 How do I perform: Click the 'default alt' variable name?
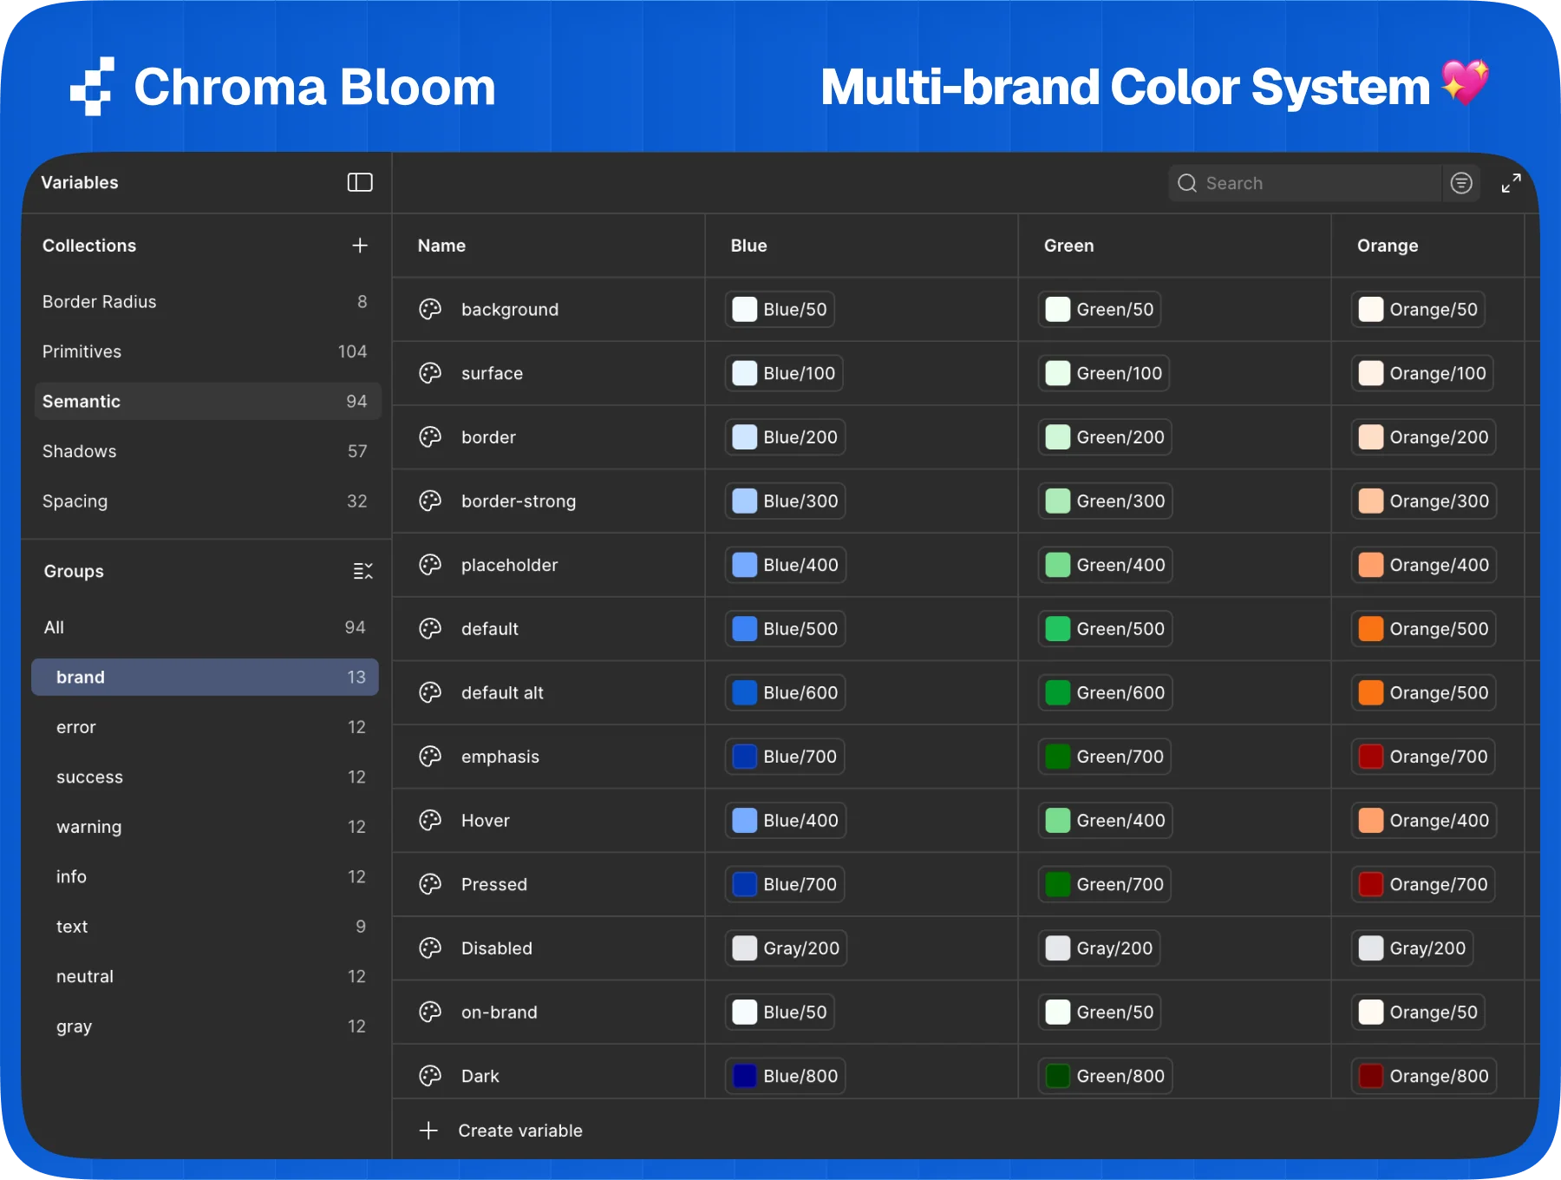click(x=502, y=692)
